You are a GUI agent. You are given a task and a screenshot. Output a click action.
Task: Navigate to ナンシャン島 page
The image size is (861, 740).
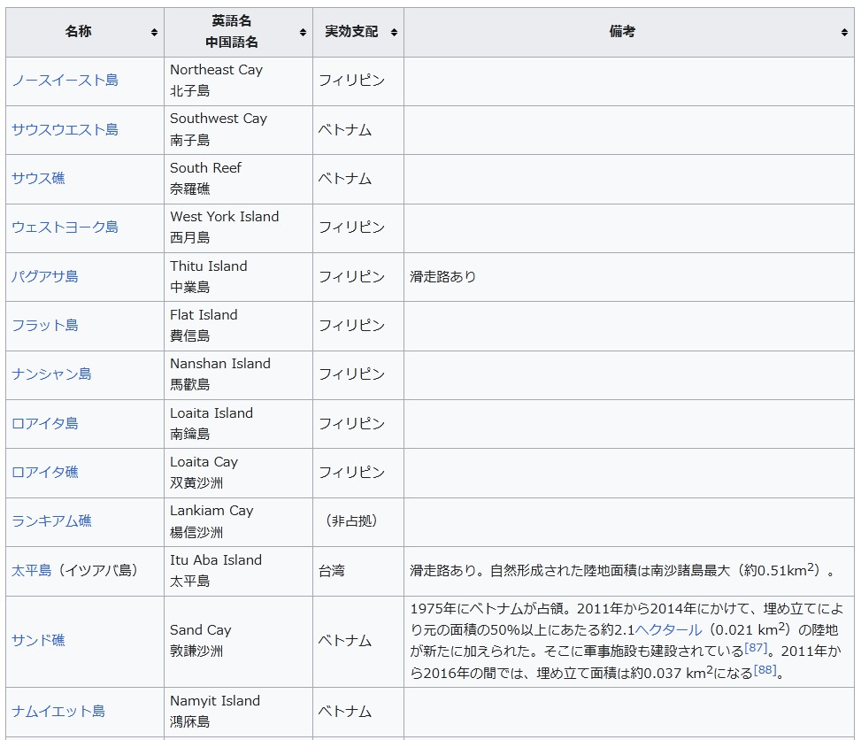click(51, 374)
